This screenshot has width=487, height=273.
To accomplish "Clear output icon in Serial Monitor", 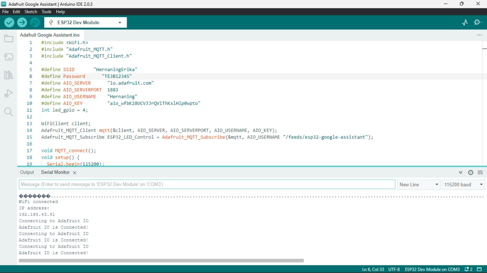I will click(x=480, y=172).
